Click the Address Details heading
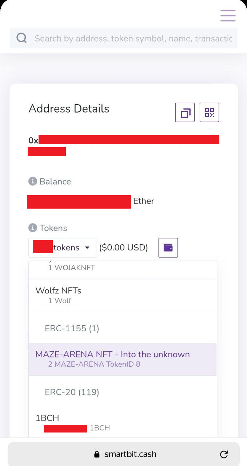This screenshot has height=466, width=247. coord(69,108)
